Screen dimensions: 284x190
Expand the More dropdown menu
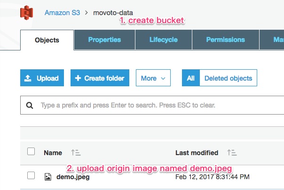coord(153,78)
